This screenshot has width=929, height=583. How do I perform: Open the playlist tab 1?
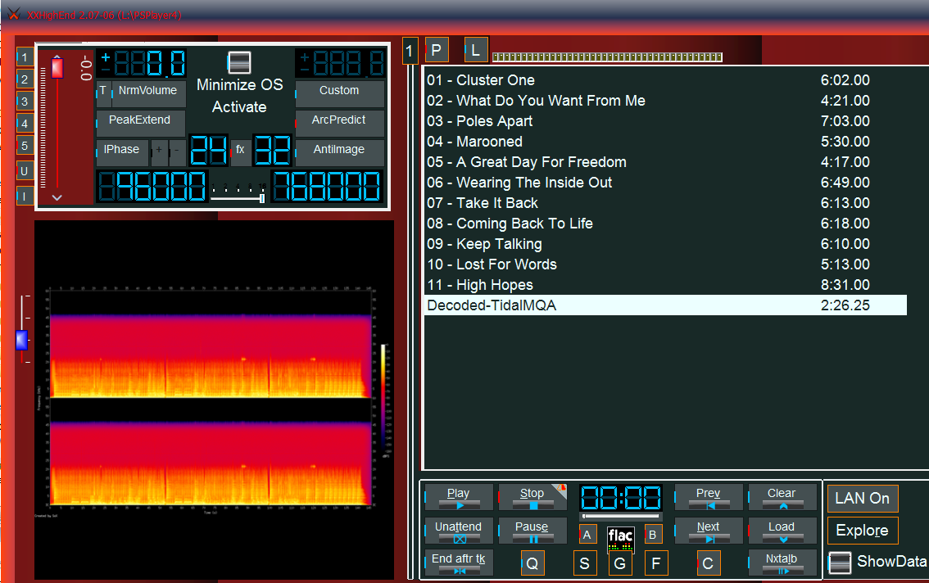410,51
